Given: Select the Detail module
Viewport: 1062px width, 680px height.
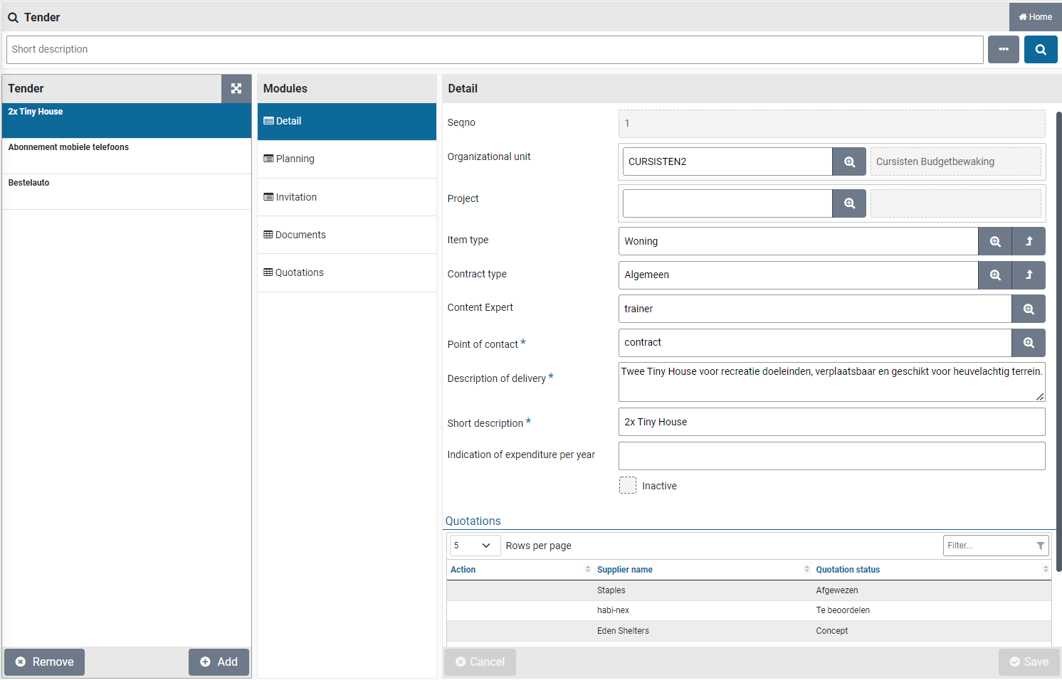Looking at the screenshot, I should click(x=347, y=122).
